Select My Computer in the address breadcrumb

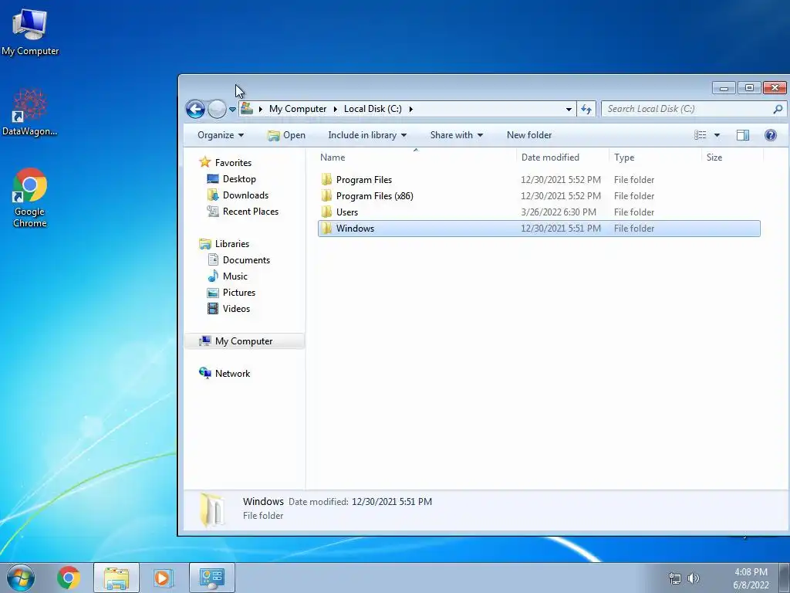298,109
